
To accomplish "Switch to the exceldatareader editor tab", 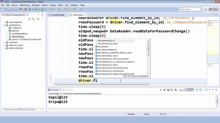I will pos(58,15).
